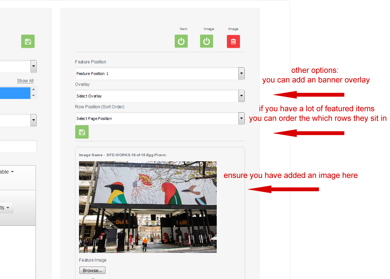Toggle the Item power button
Image resolution: width=390 pixels, height=279 pixels.
[181, 41]
